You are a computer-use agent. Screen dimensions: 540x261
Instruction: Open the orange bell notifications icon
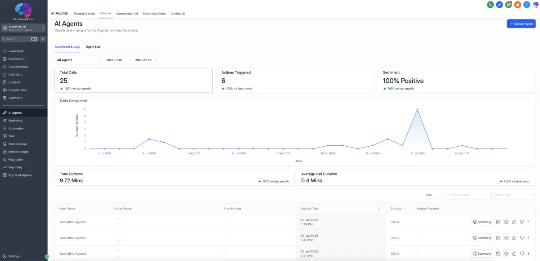click(x=517, y=4)
